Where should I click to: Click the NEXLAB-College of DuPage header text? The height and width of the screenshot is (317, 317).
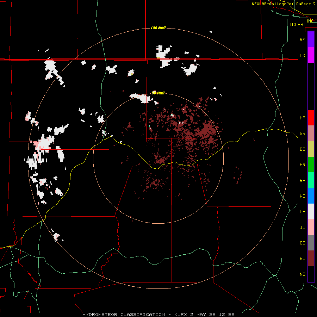tap(282, 4)
